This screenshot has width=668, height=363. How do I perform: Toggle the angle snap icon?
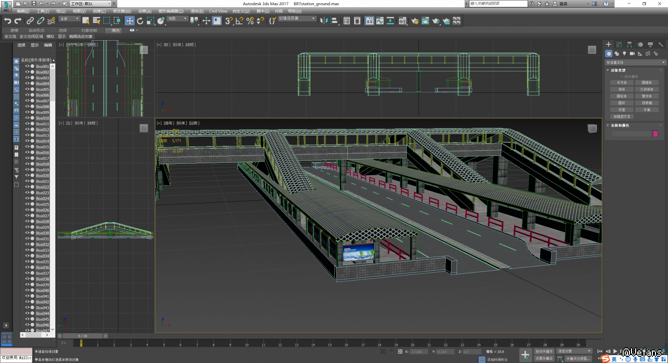pyautogui.click(x=239, y=21)
